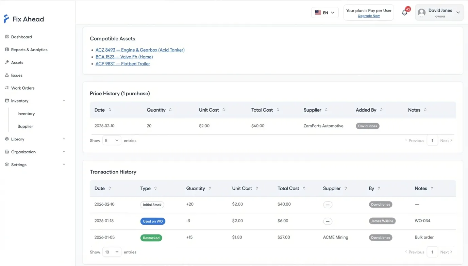Screen dimensions: 468x266
Task: Click the Inventory icon in the sidebar
Action: [6, 100]
